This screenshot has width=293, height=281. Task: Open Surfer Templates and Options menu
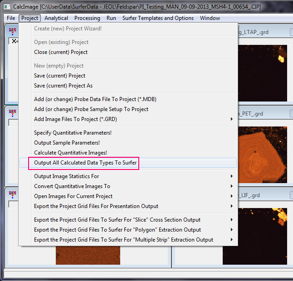(158, 18)
